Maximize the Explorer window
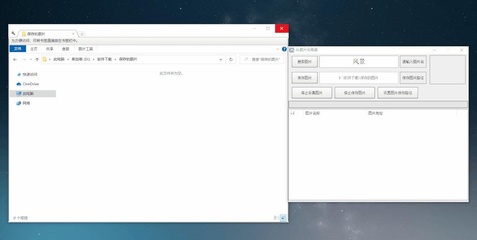The width and height of the screenshot is (477, 240). pyautogui.click(x=268, y=28)
